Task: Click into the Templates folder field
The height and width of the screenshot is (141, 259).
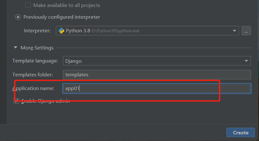Action: click(157, 74)
